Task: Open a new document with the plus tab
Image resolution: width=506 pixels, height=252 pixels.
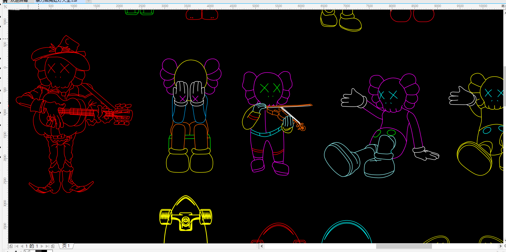Action: click(x=88, y=1)
